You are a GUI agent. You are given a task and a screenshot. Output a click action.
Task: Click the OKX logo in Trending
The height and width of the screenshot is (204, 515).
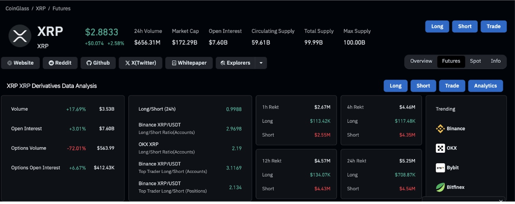click(x=440, y=148)
